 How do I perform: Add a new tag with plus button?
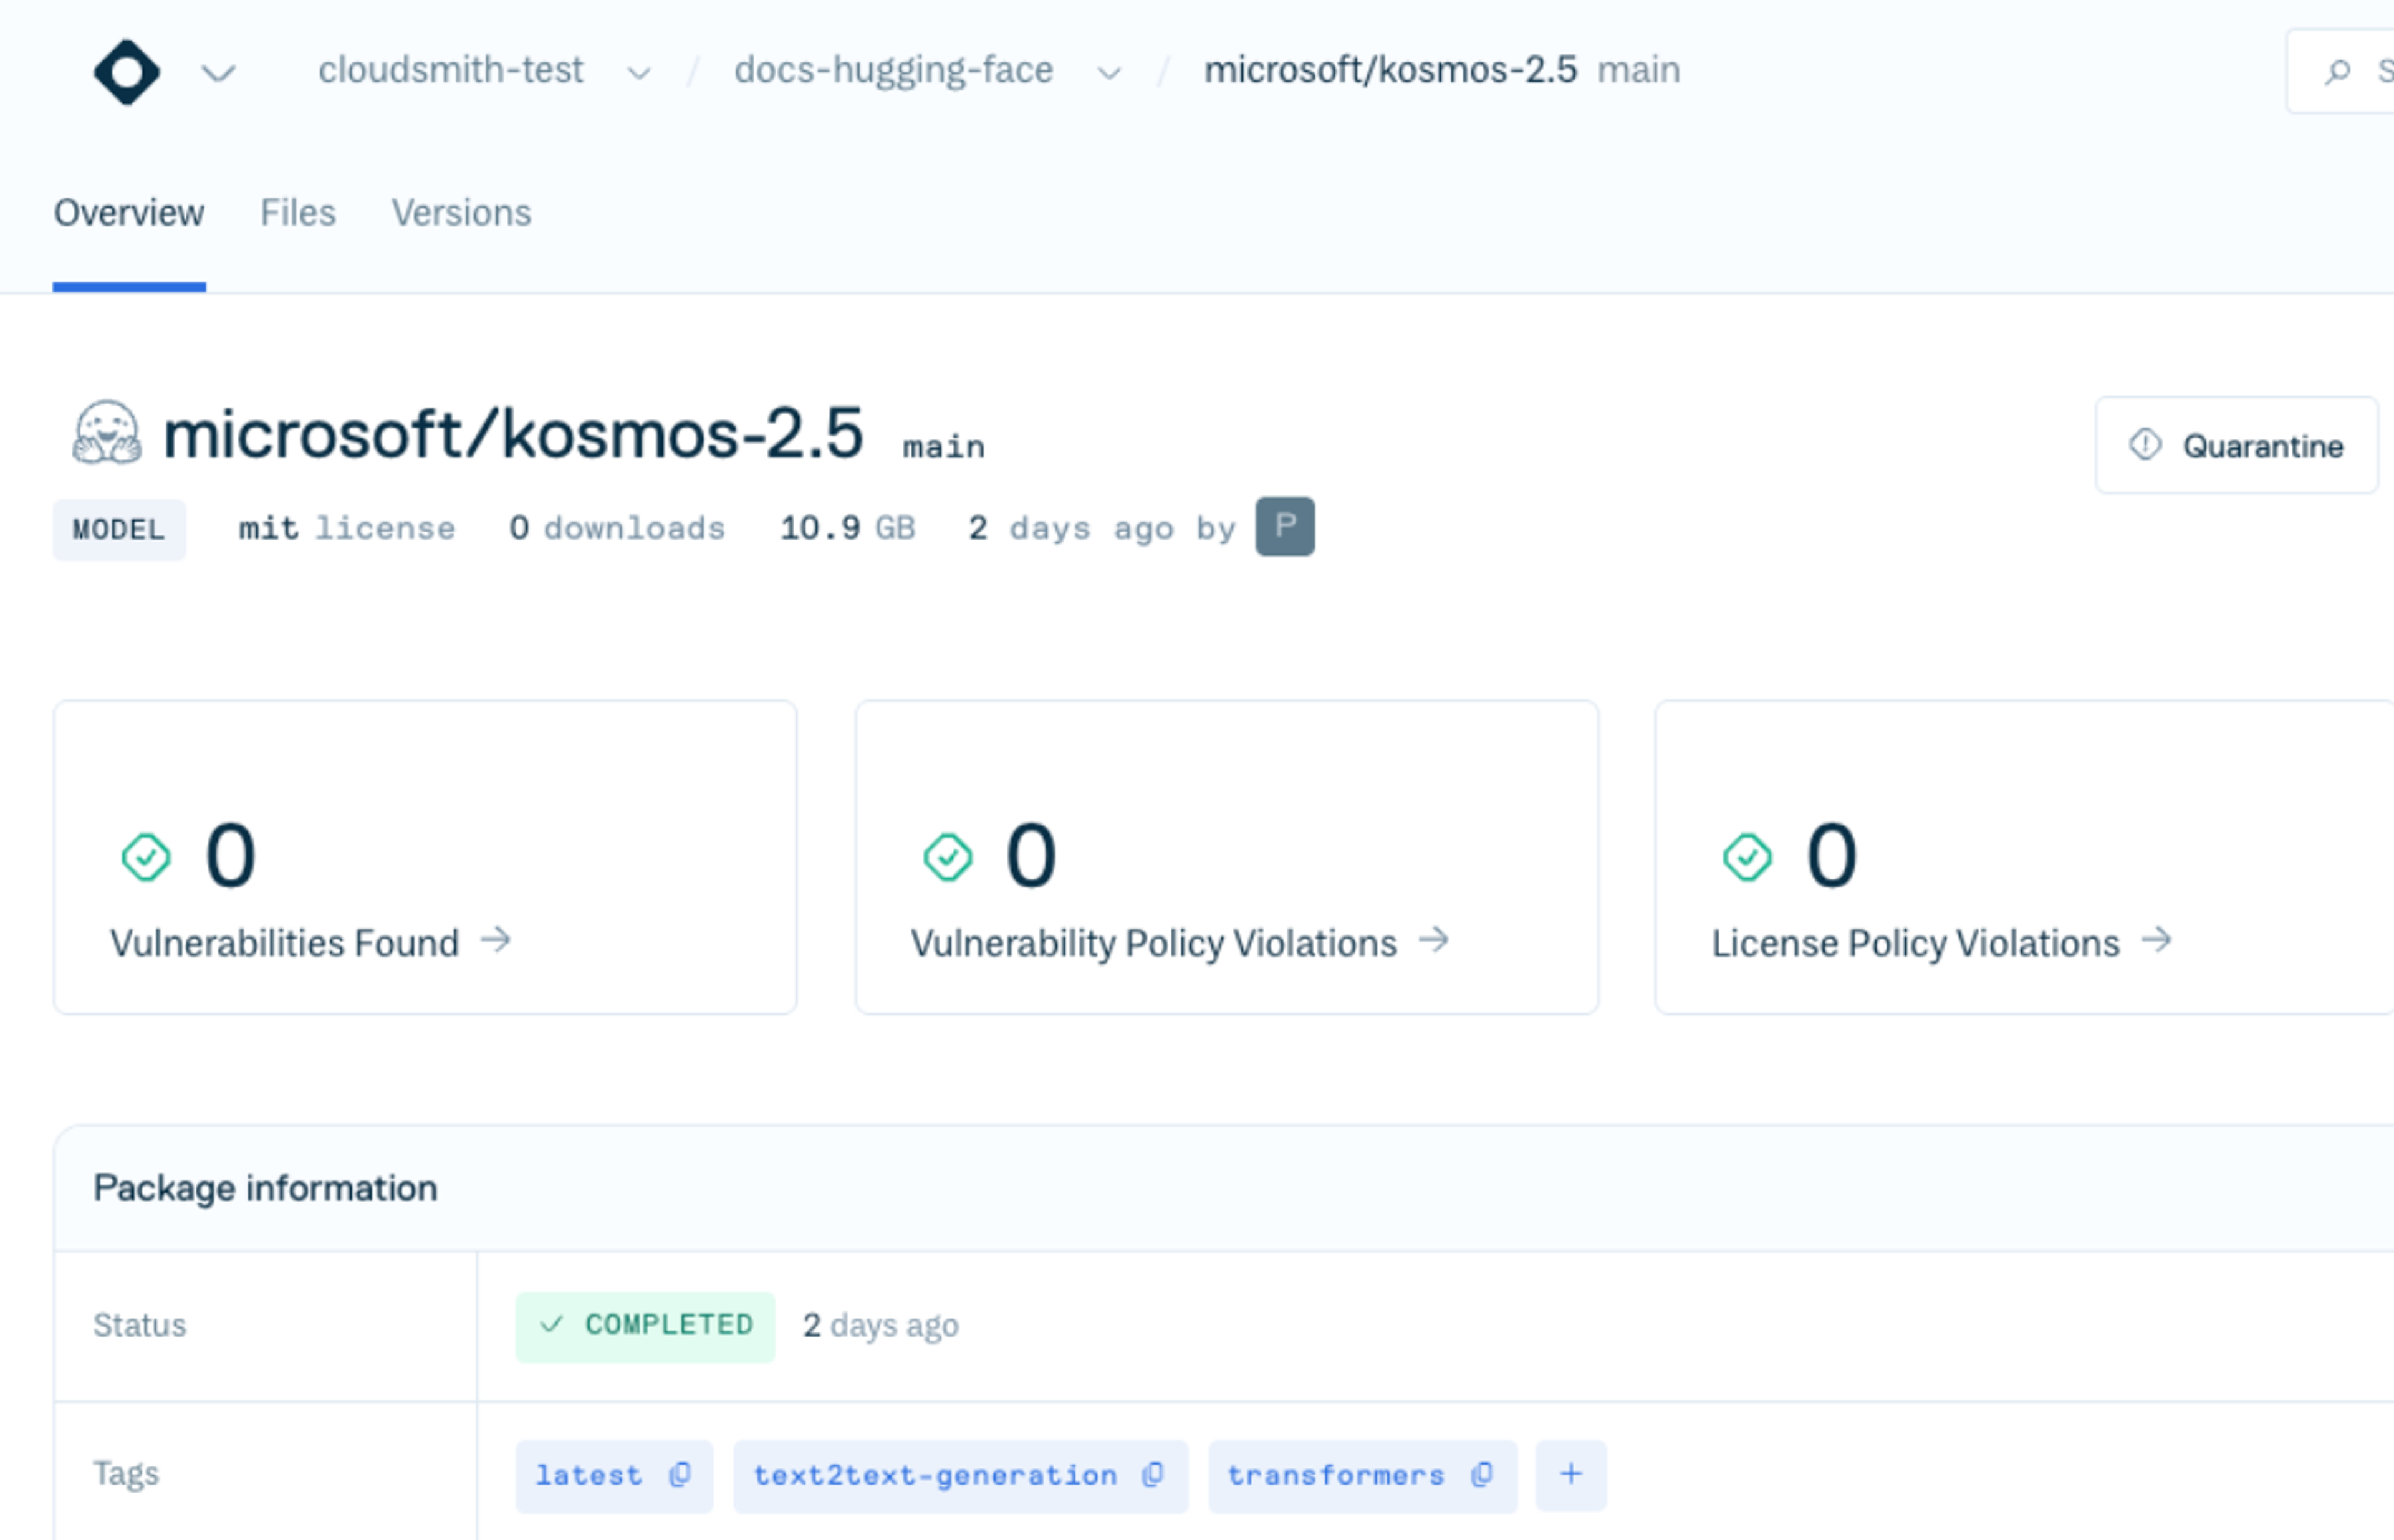click(x=1570, y=1475)
